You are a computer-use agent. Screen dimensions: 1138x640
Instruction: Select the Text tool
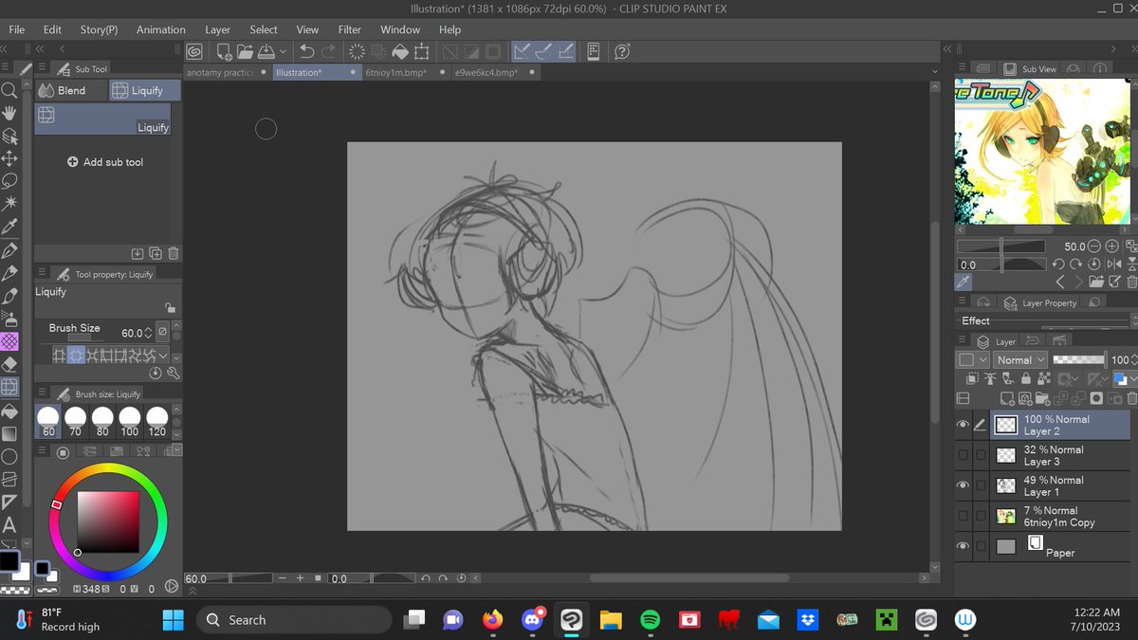(x=9, y=524)
